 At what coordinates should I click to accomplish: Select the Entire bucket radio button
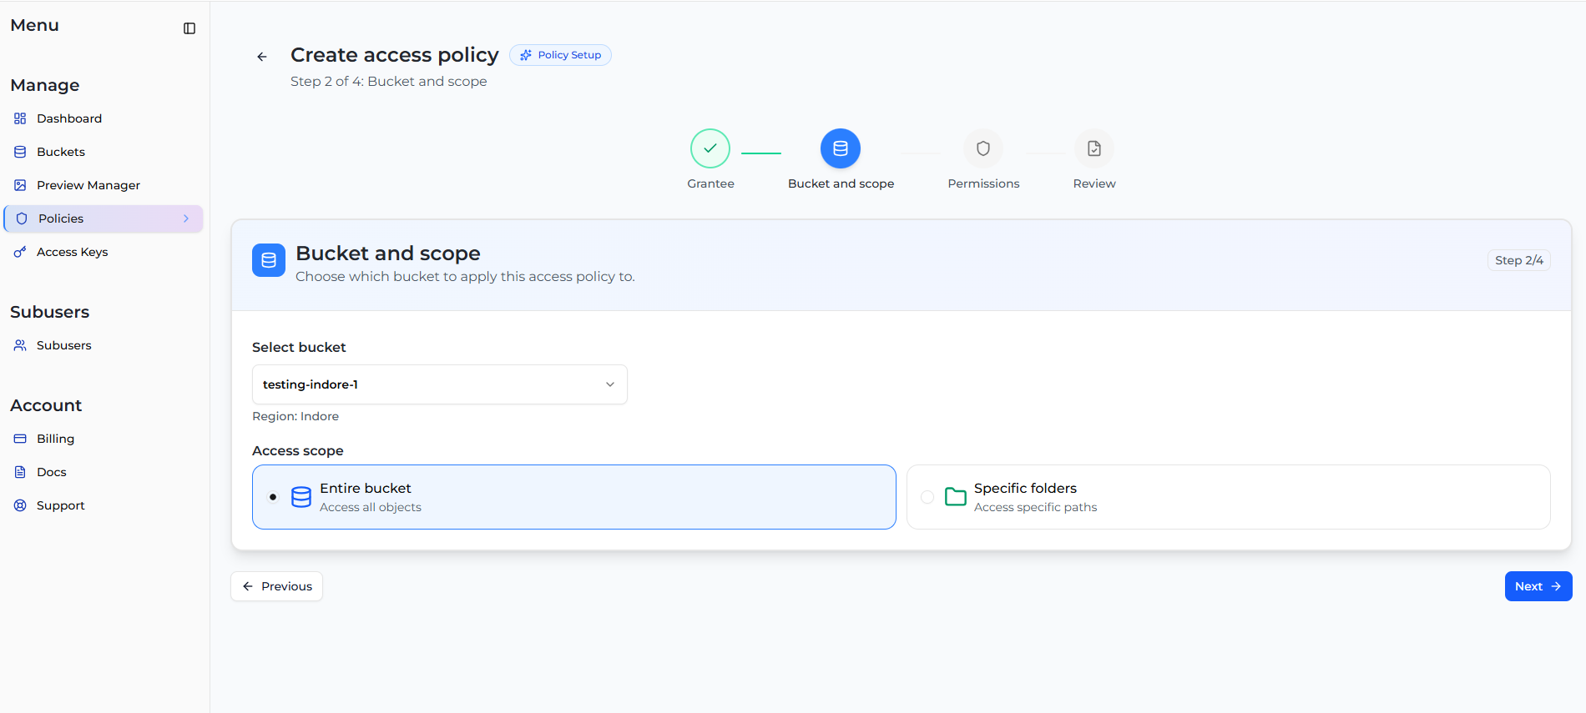(x=273, y=497)
